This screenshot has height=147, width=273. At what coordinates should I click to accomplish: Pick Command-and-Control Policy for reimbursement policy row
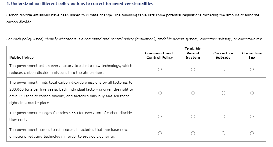(x=160, y=133)
